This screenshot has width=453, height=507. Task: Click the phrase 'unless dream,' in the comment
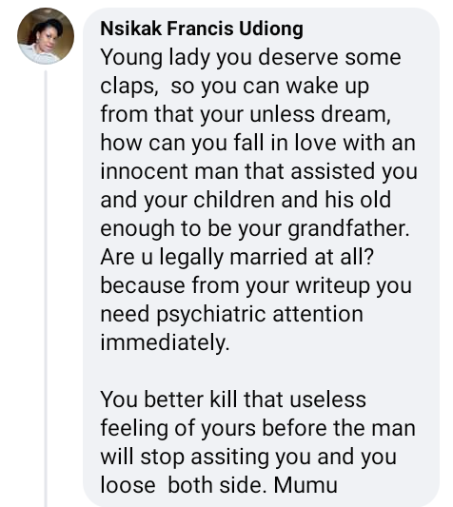(x=320, y=114)
